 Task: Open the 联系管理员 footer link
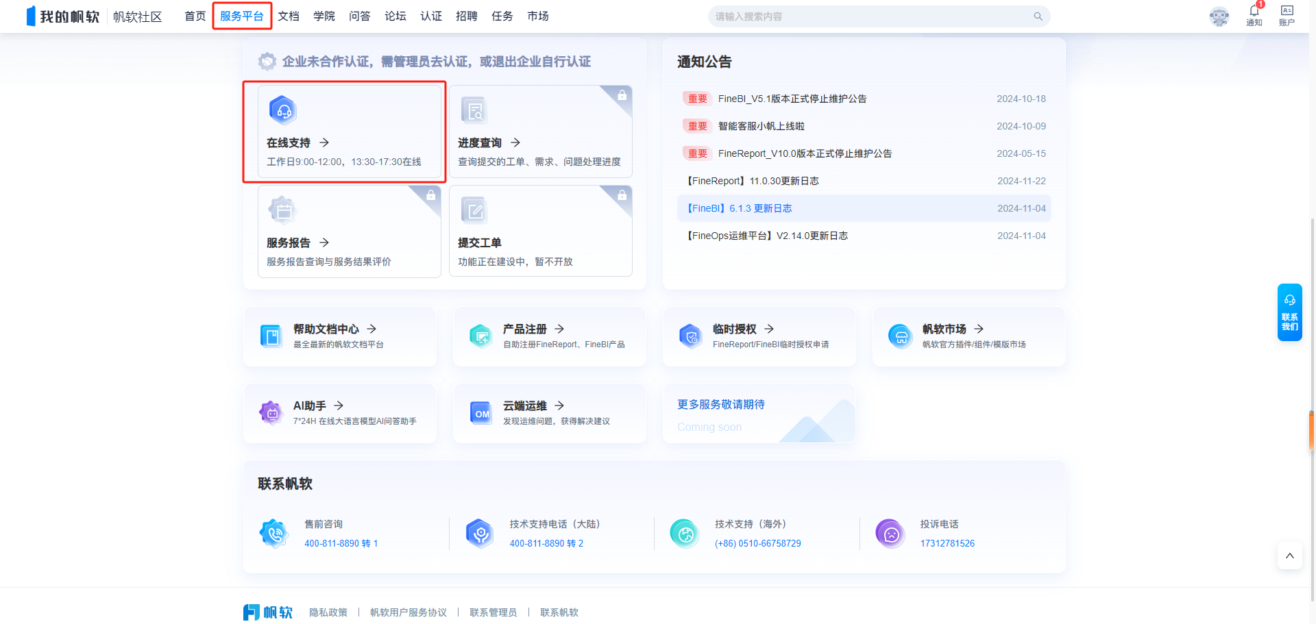pos(493,612)
